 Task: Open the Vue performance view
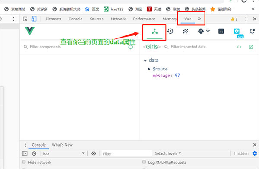point(221,31)
